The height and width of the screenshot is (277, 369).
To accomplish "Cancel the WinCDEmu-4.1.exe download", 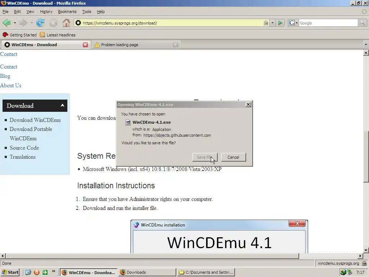I will pos(234,157).
